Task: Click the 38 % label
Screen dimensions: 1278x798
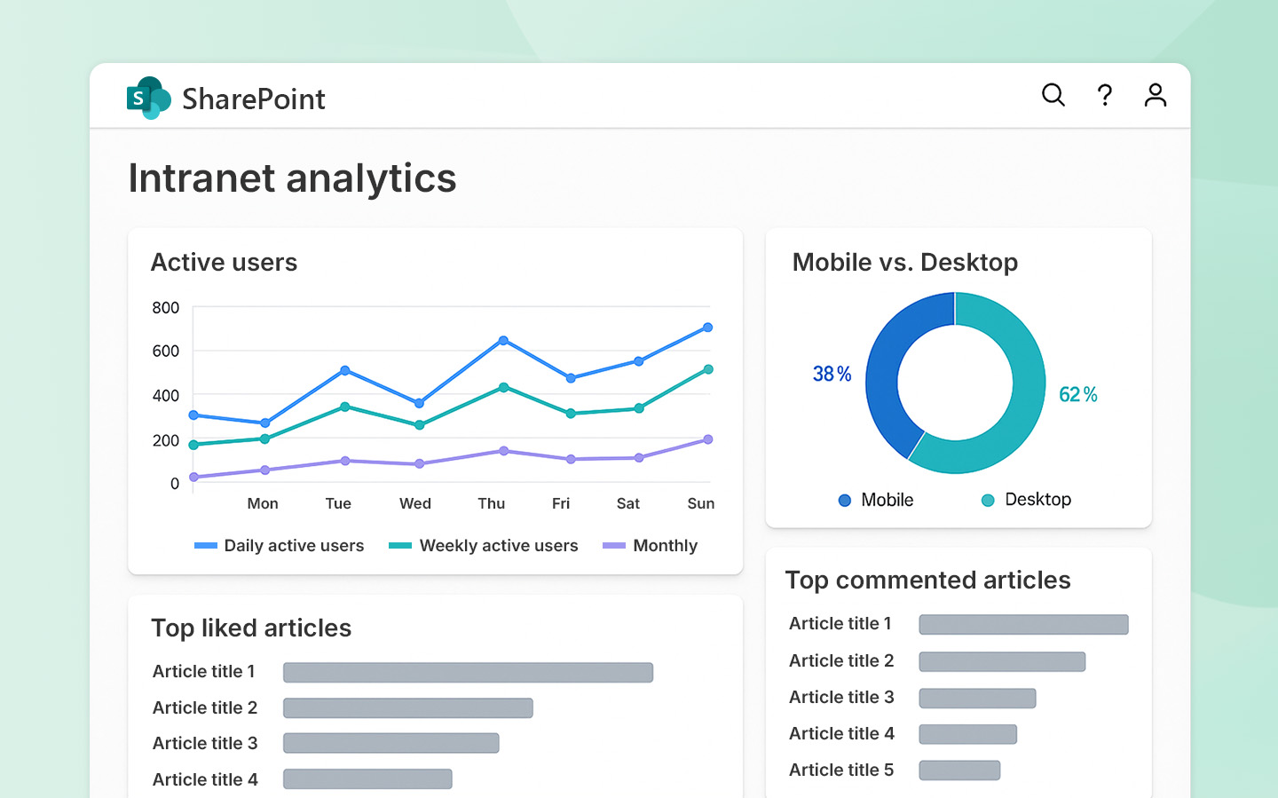Action: (x=832, y=374)
